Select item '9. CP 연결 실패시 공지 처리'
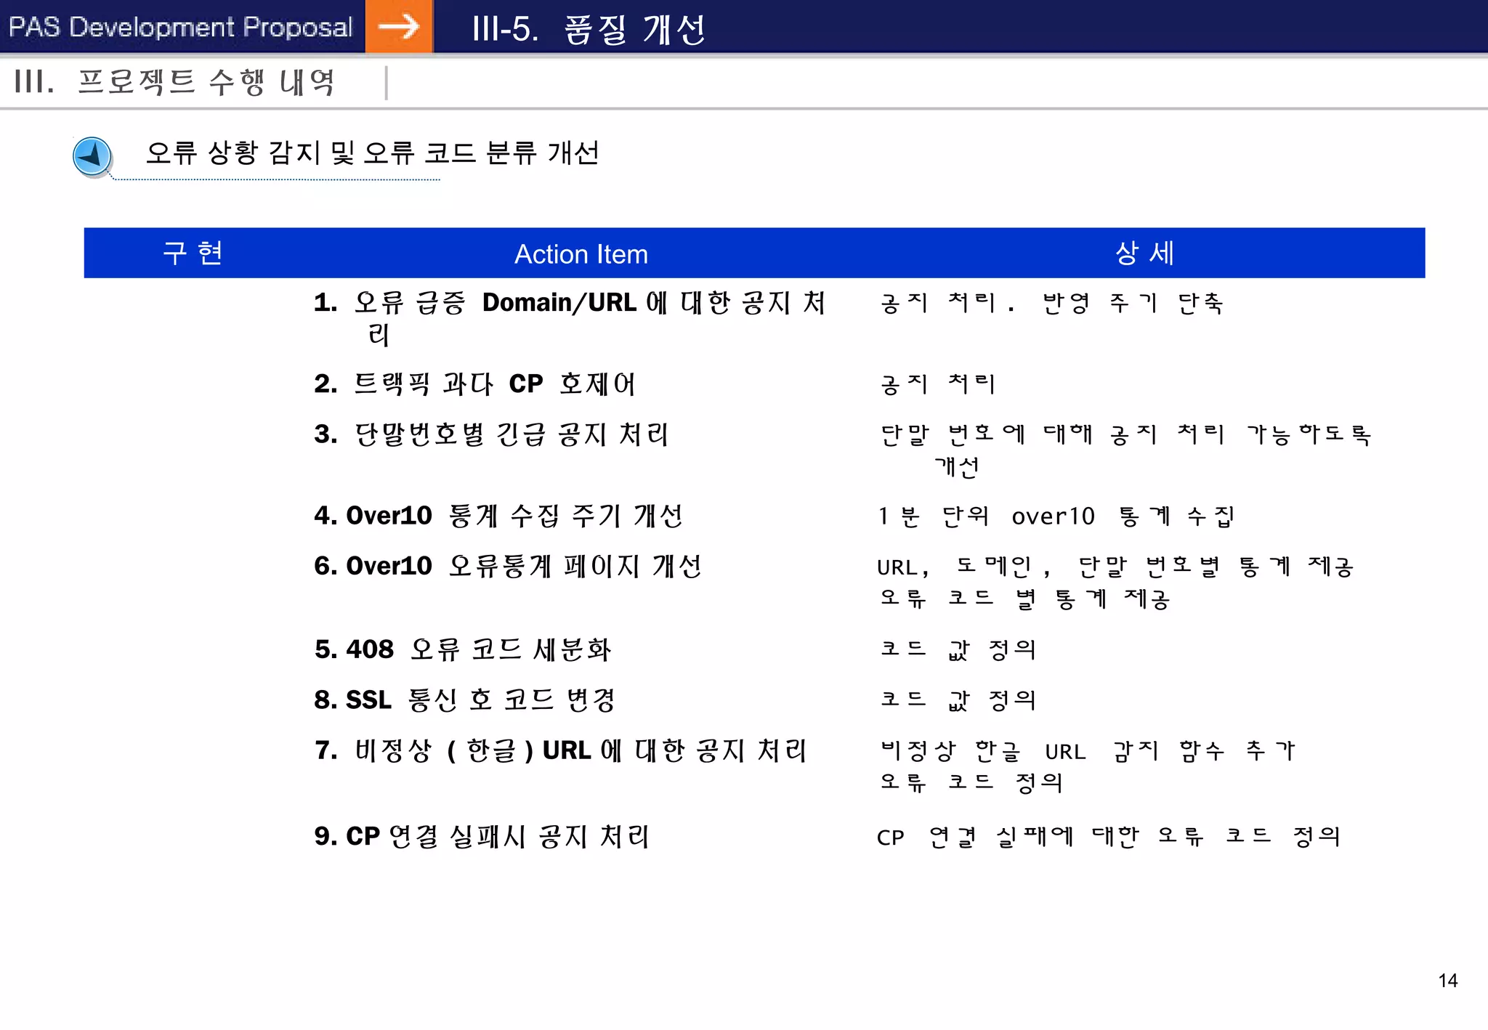This screenshot has width=1488, height=1030. (x=482, y=837)
